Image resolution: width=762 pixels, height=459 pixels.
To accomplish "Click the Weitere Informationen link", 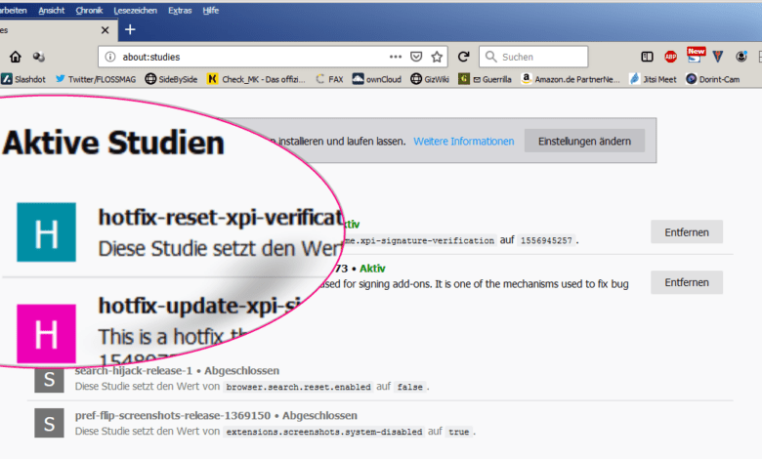I will point(463,142).
